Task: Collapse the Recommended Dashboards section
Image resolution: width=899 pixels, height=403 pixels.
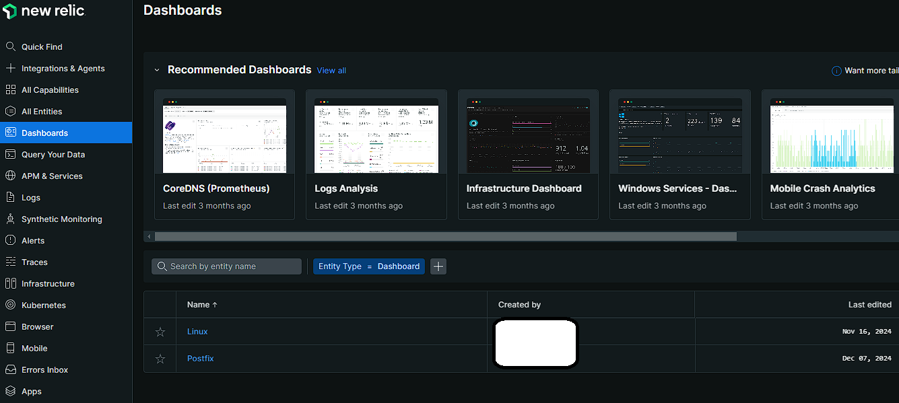Action: pyautogui.click(x=157, y=70)
